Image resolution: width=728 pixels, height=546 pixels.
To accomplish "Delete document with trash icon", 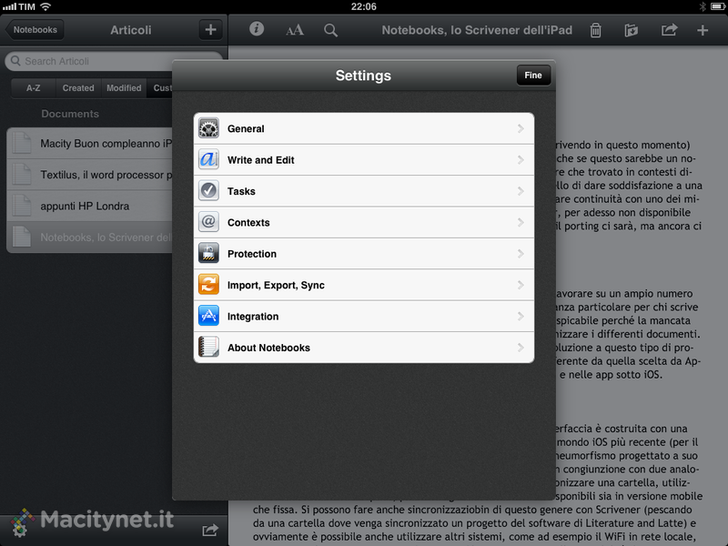I will tap(596, 30).
